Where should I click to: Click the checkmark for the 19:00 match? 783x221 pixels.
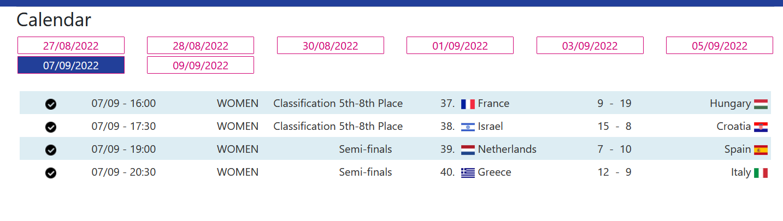point(51,150)
